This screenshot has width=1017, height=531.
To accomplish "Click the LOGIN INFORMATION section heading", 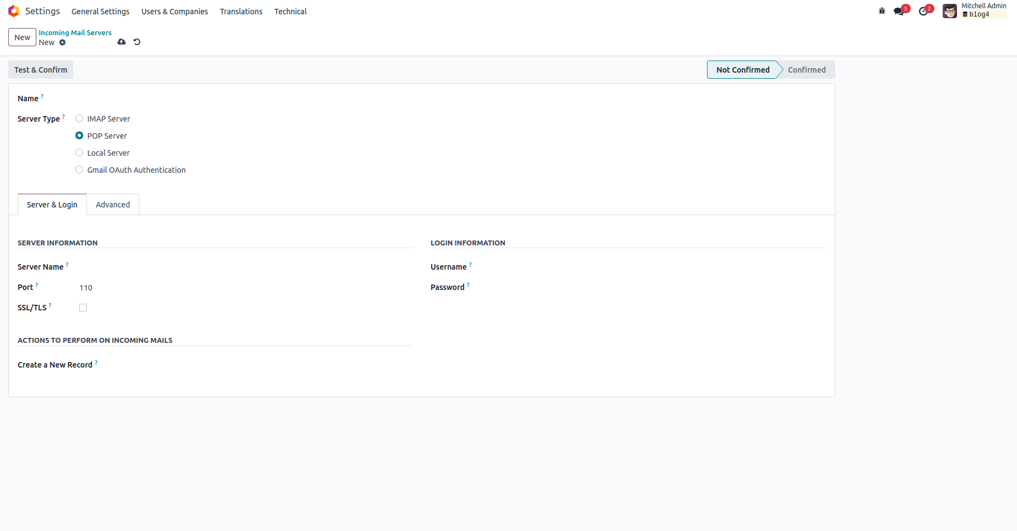I will pos(467,243).
